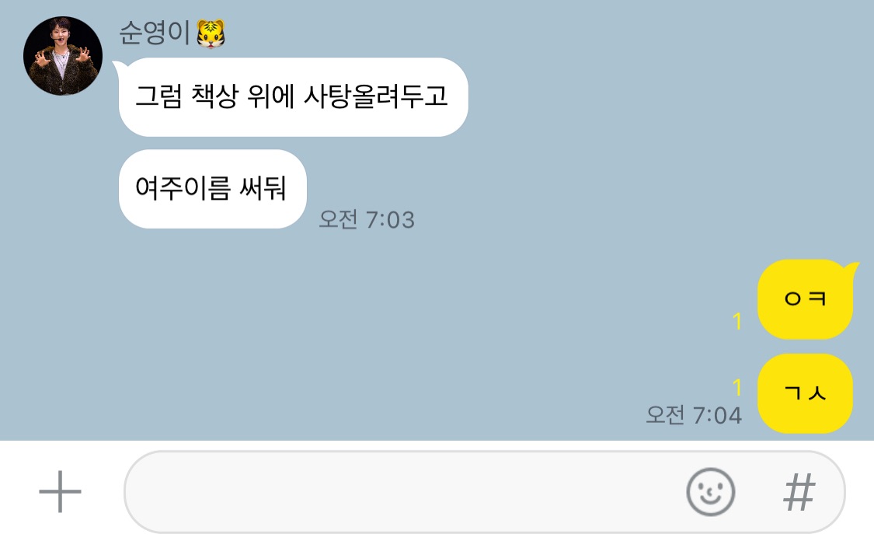Image resolution: width=874 pixels, height=555 pixels.
Task: Open 순영이 profile picture
Action: click(63, 56)
